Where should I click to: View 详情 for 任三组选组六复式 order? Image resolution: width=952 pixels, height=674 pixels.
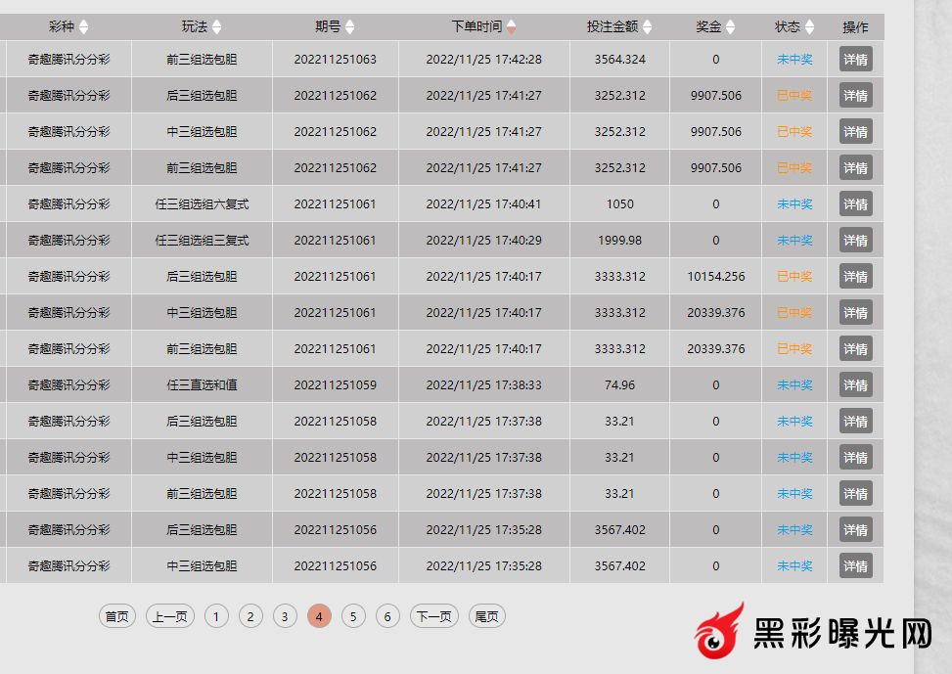(x=855, y=204)
